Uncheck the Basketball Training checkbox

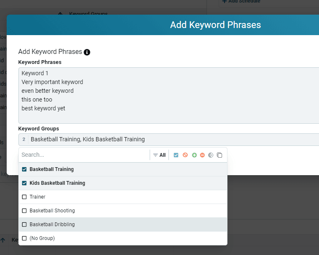24,169
